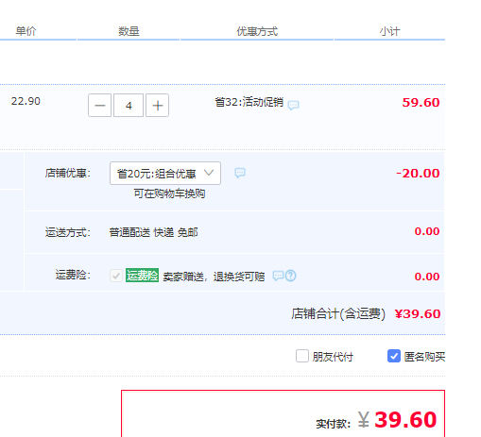Open comment icon beside 省32:活动促销

pyautogui.click(x=293, y=105)
